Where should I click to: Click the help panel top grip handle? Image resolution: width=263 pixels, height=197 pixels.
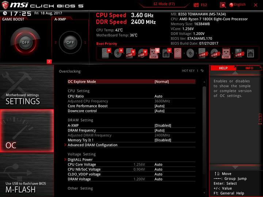[235, 73]
